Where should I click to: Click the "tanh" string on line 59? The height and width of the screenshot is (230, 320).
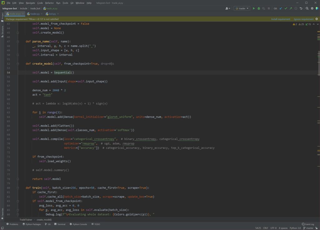47,95
